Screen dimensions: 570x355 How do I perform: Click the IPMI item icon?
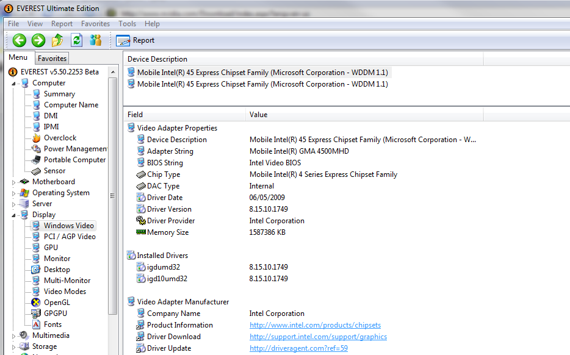[37, 127]
